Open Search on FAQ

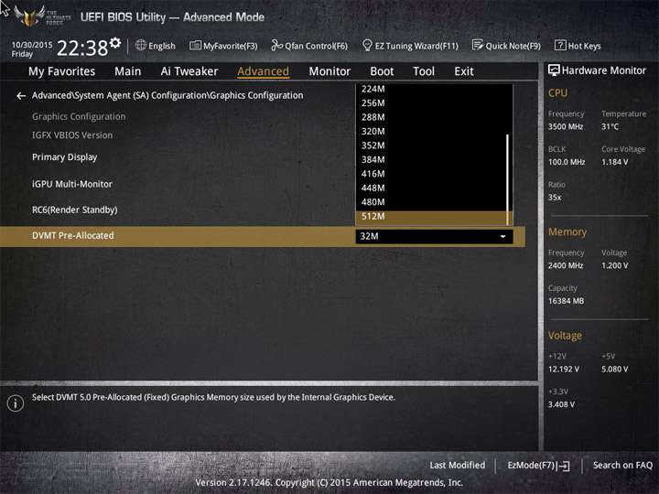[623, 466]
